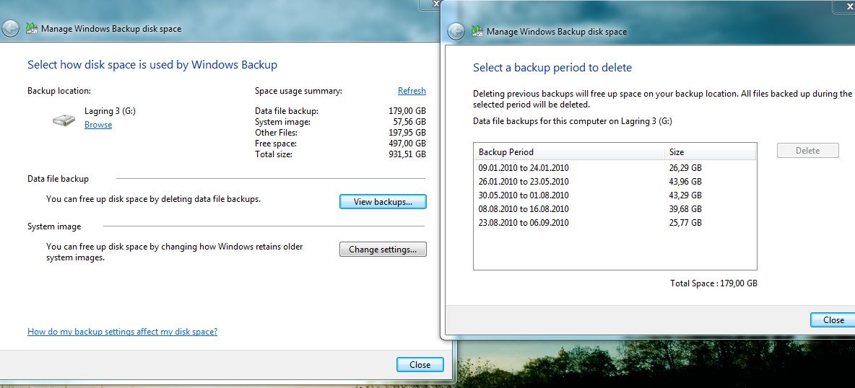Click the Other Files 197,95 GB value
Image resolution: width=855 pixels, height=388 pixels.
407,133
